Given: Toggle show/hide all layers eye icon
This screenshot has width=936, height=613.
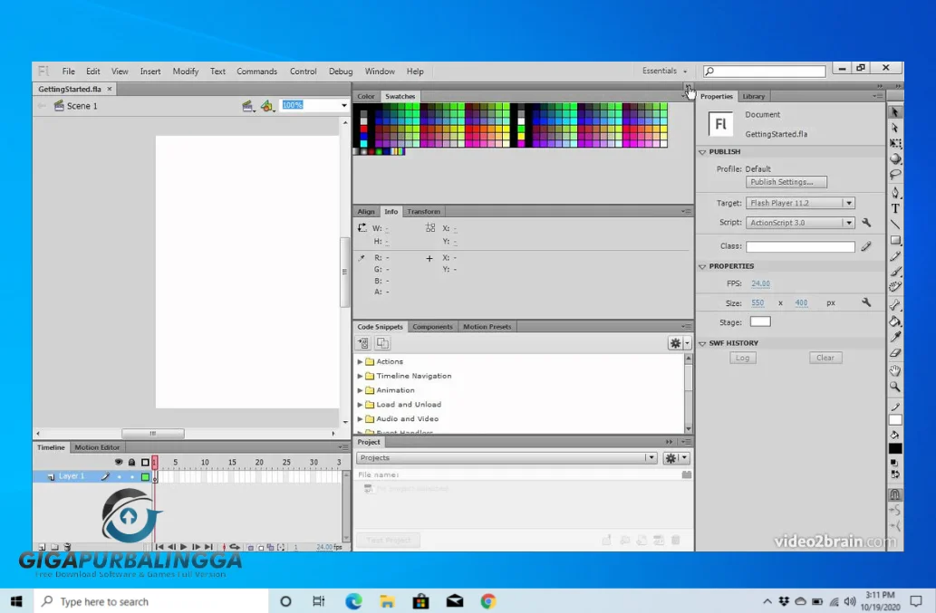Looking at the screenshot, I should tap(119, 462).
